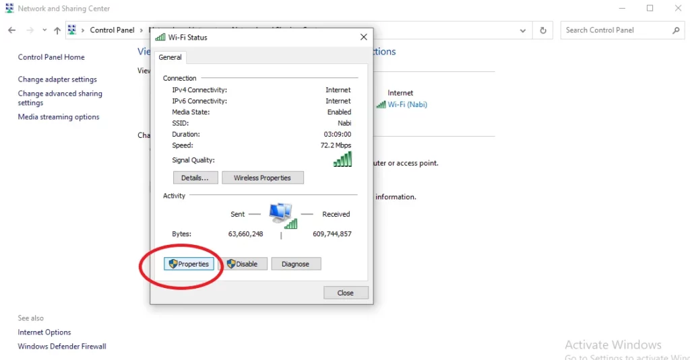Viewport: 690px width, 360px height.
Task: Click the Up one level arrow
Action: [x=57, y=30]
